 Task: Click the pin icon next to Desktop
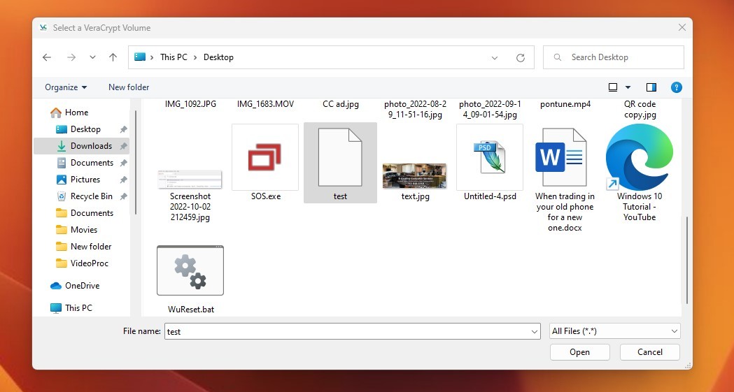tap(123, 129)
